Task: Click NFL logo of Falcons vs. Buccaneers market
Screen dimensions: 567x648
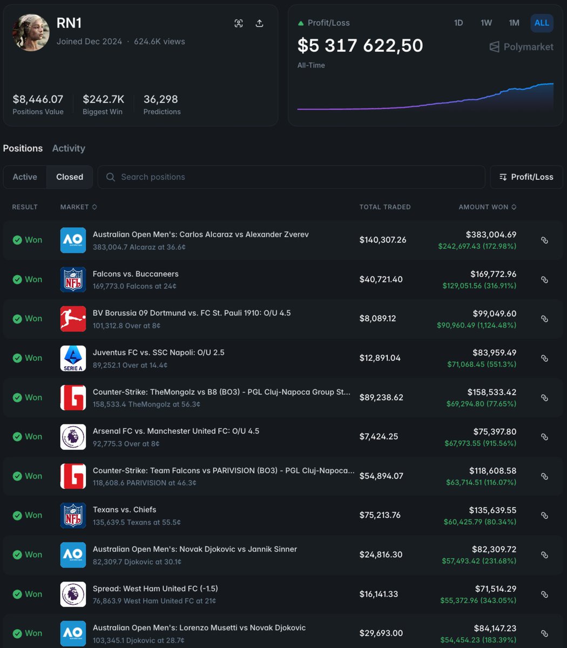Action: point(73,280)
